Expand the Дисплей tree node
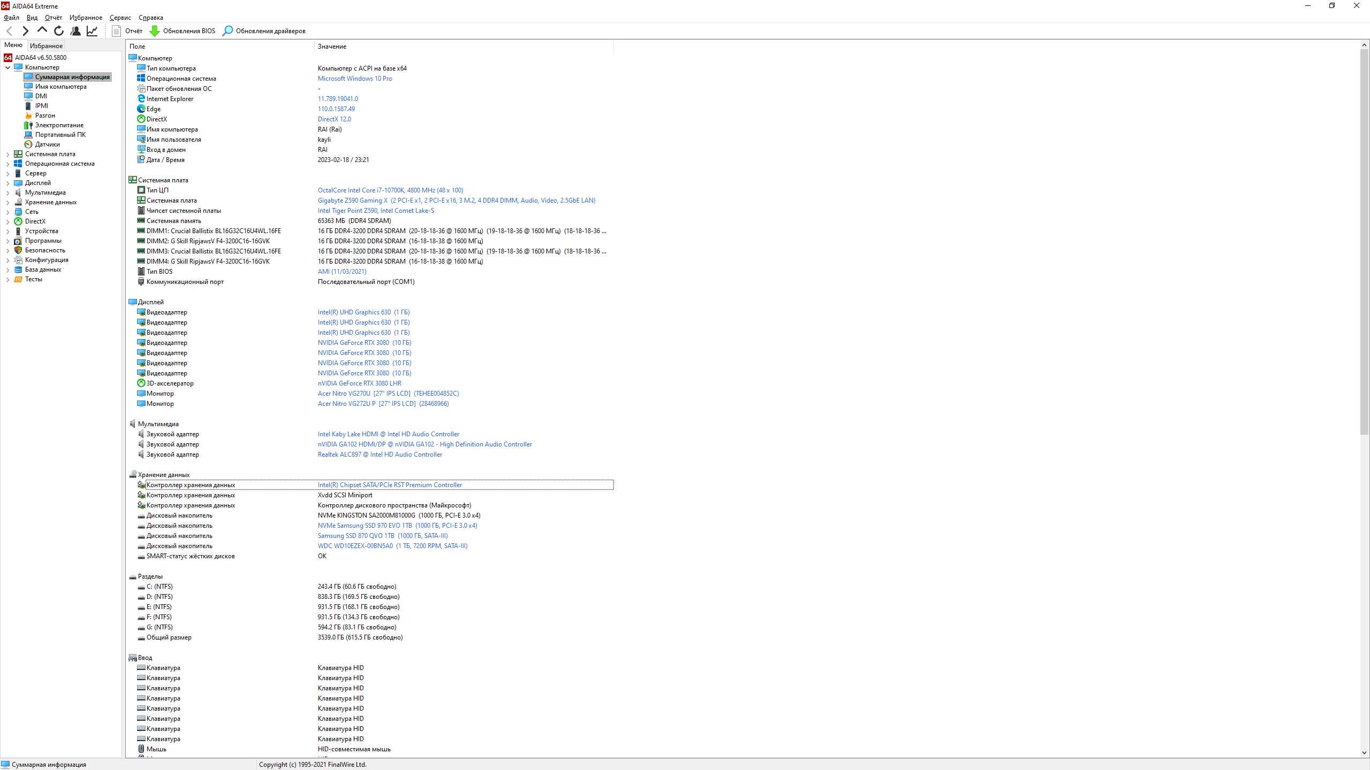The image size is (1370, 770). 8,183
